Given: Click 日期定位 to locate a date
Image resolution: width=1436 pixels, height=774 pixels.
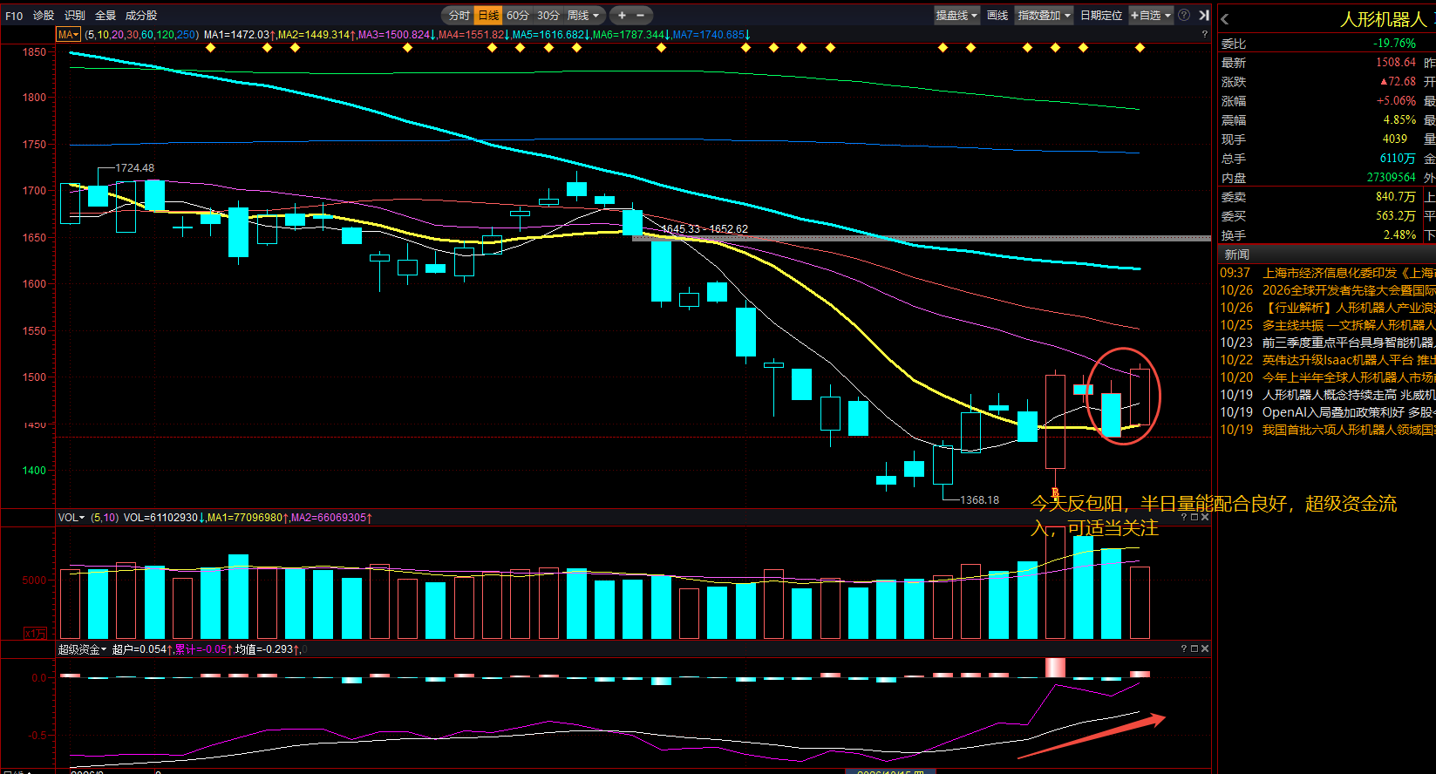Looking at the screenshot, I should coord(1101,16).
